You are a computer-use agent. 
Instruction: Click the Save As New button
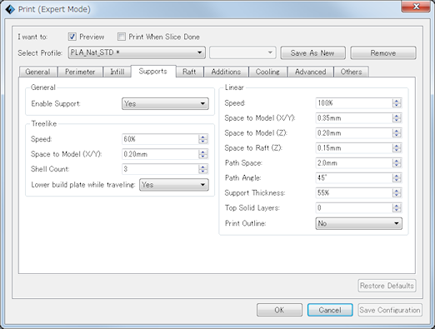(312, 52)
